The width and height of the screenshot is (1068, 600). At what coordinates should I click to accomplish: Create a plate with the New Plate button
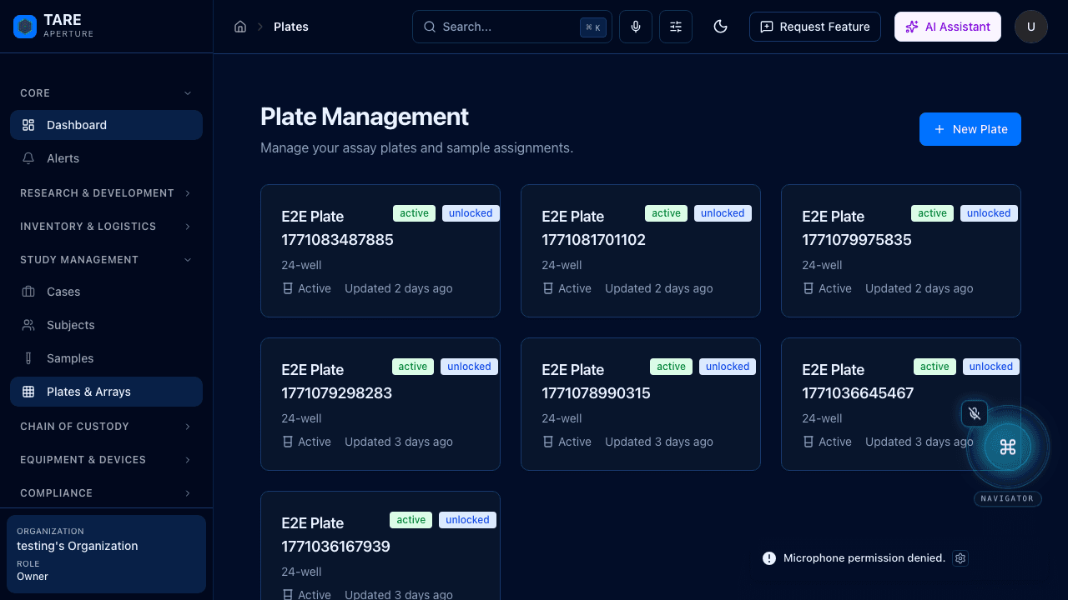[970, 129]
